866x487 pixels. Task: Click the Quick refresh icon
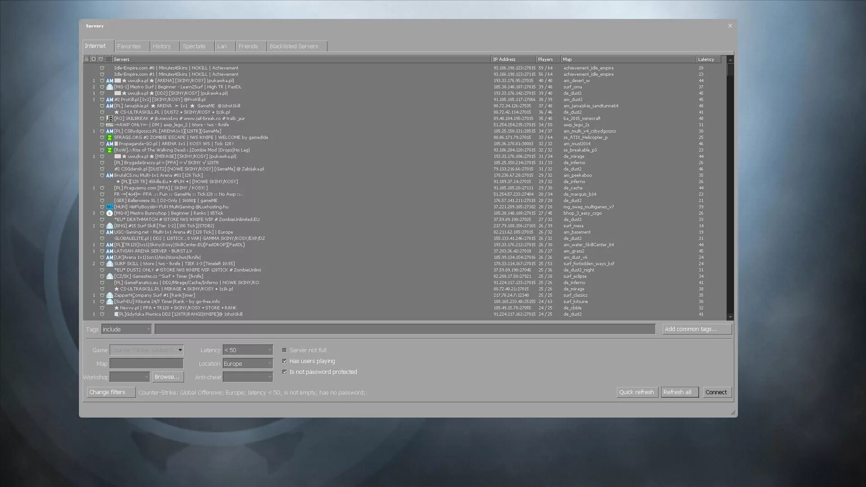pos(636,392)
